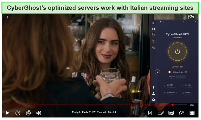
Task: Change the playback speed
Action: [x=182, y=113]
